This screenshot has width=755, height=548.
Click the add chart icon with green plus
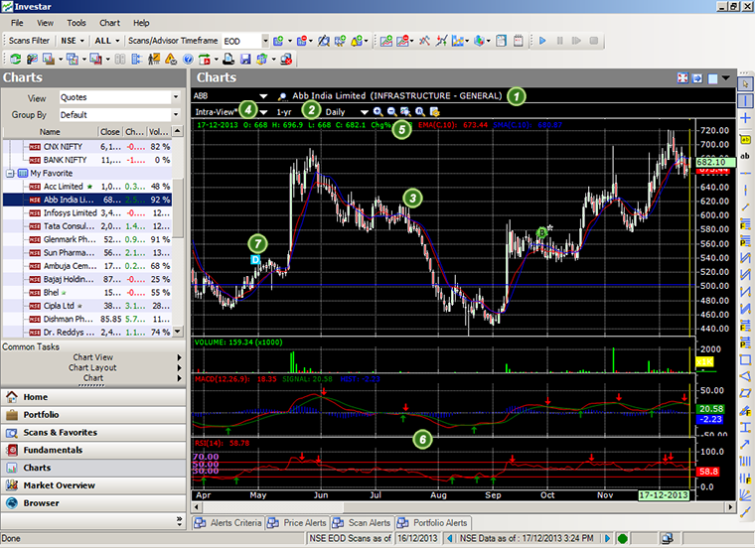[386, 41]
